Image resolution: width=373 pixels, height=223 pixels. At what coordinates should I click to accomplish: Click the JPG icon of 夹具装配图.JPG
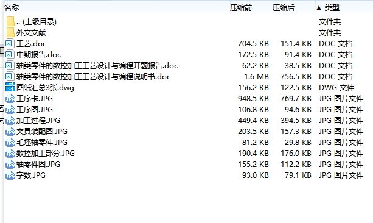[x=10, y=132]
